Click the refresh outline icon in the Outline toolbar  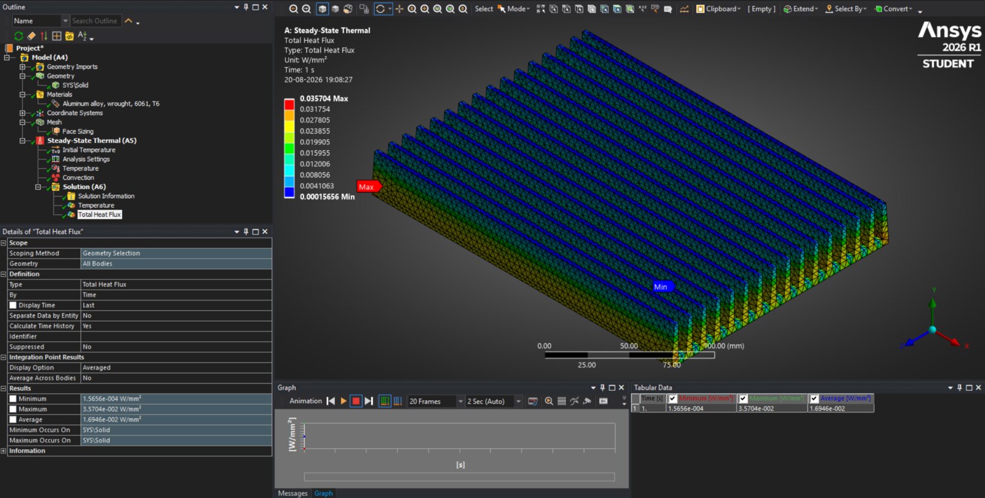[18, 36]
